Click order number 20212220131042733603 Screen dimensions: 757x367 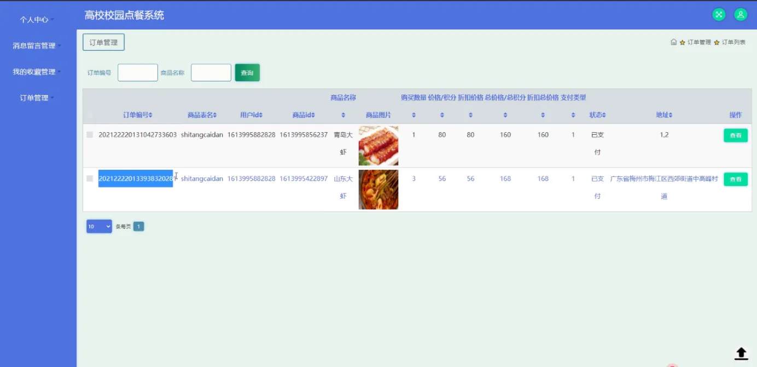[138, 135]
